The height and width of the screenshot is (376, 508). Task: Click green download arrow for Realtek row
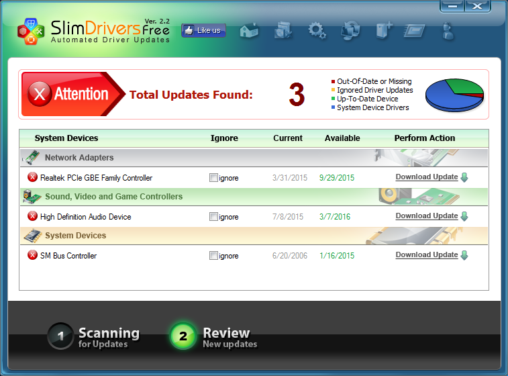pyautogui.click(x=464, y=177)
